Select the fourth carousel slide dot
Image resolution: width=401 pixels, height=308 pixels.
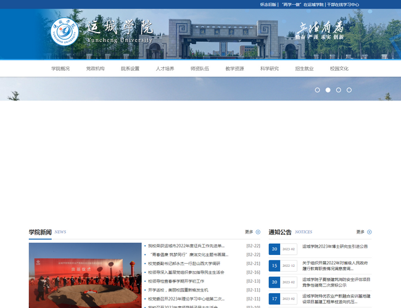(x=349, y=90)
